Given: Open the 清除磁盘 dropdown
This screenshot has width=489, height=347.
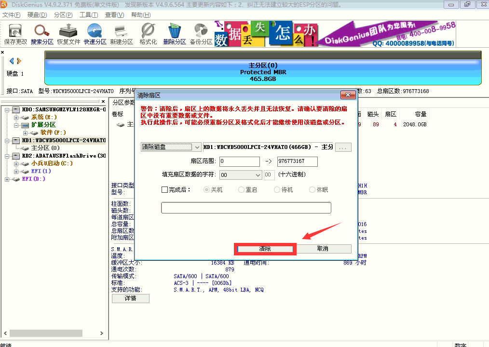Looking at the screenshot, I should [x=197, y=147].
